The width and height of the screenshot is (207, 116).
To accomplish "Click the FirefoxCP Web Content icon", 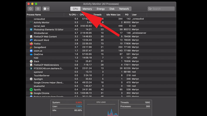I will (31, 37).
